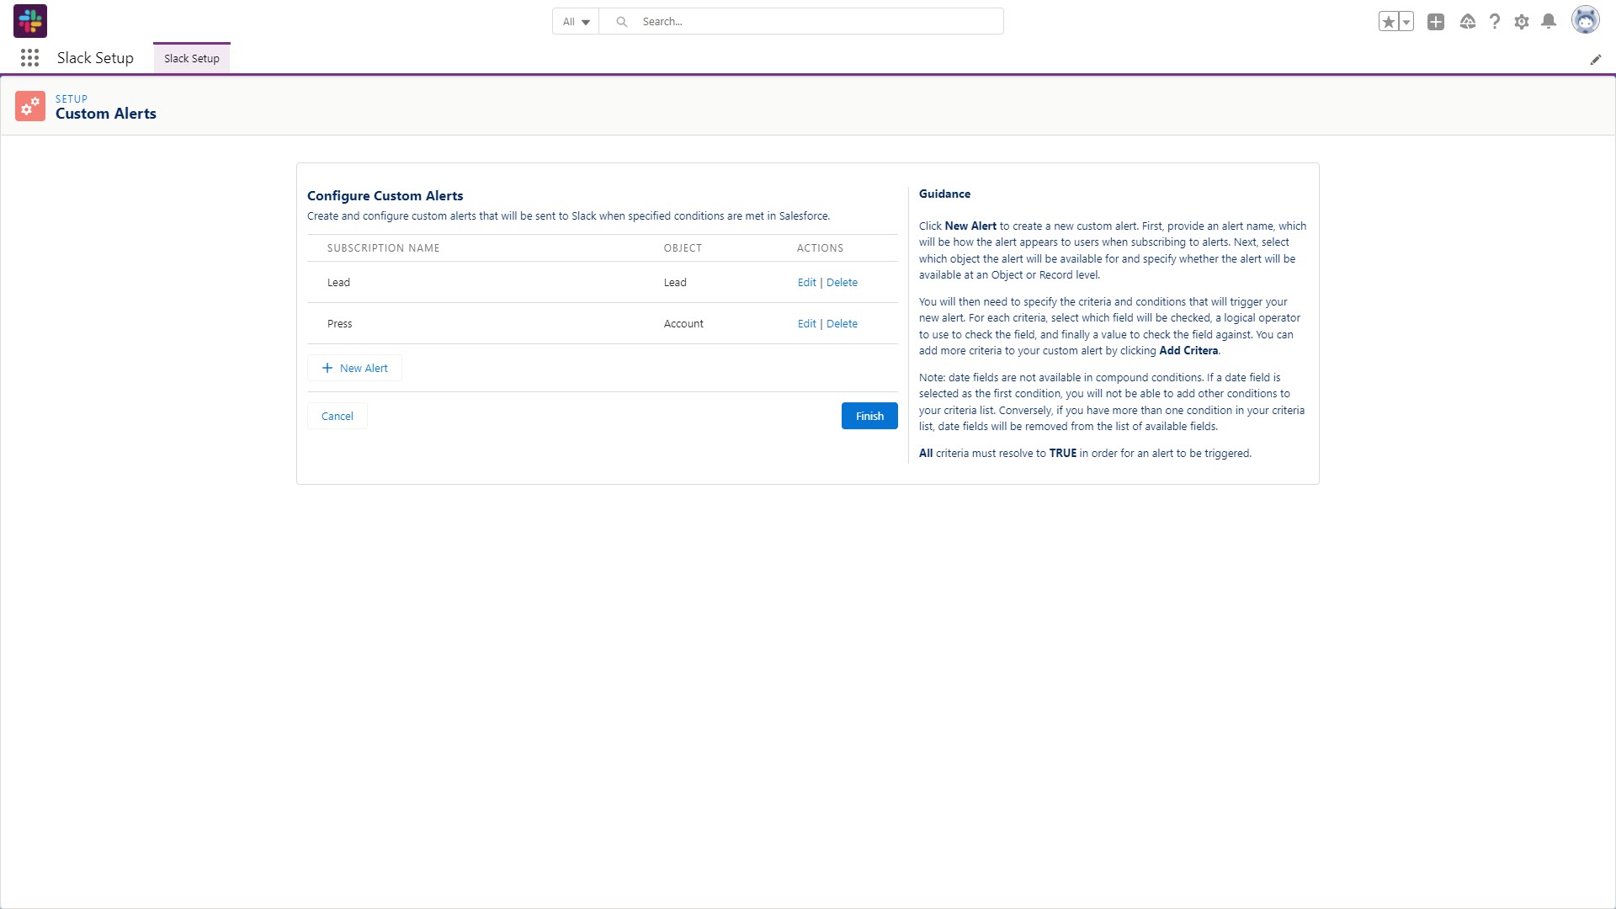Click the pencil edit navigation icon
This screenshot has height=909, width=1616.
pyautogui.click(x=1596, y=60)
